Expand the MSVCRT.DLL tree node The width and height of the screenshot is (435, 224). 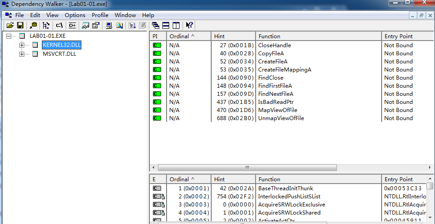coord(22,54)
